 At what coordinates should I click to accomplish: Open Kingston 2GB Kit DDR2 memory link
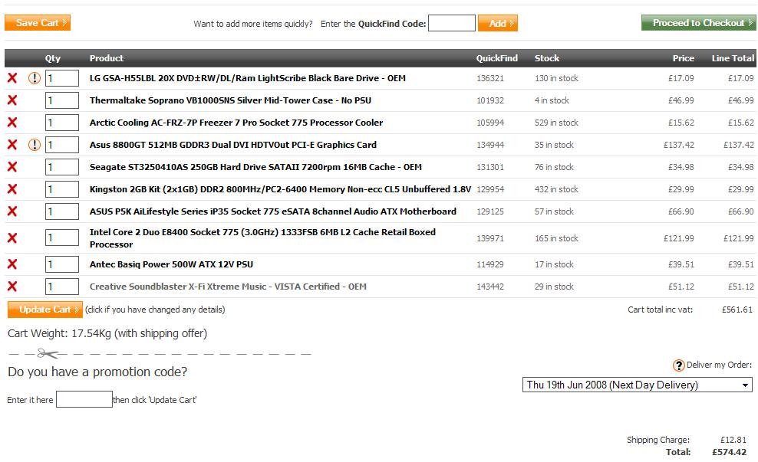[280, 189]
